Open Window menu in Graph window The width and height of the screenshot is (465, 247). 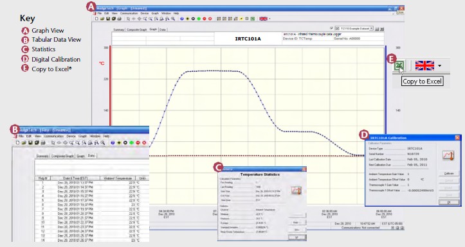[x=166, y=13]
